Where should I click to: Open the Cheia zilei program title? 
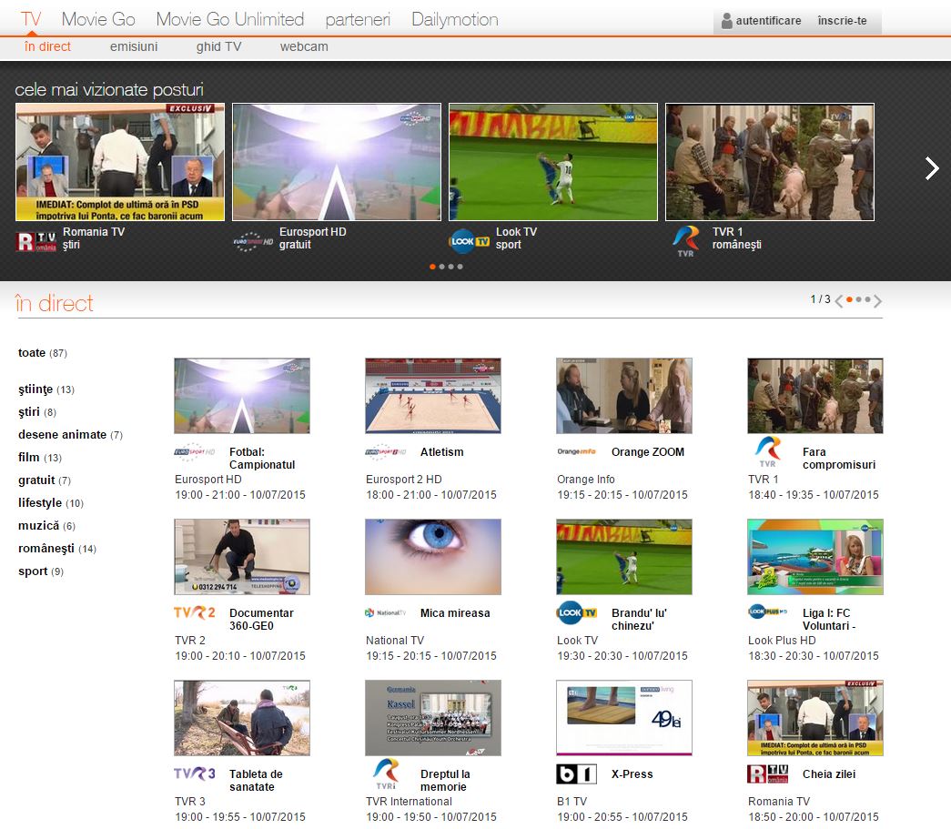point(829,773)
